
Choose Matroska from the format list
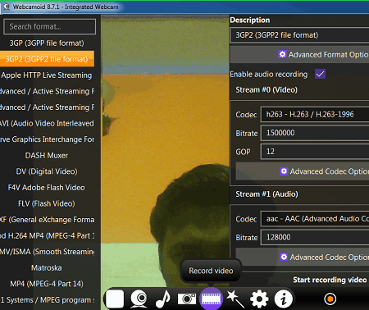click(47, 267)
